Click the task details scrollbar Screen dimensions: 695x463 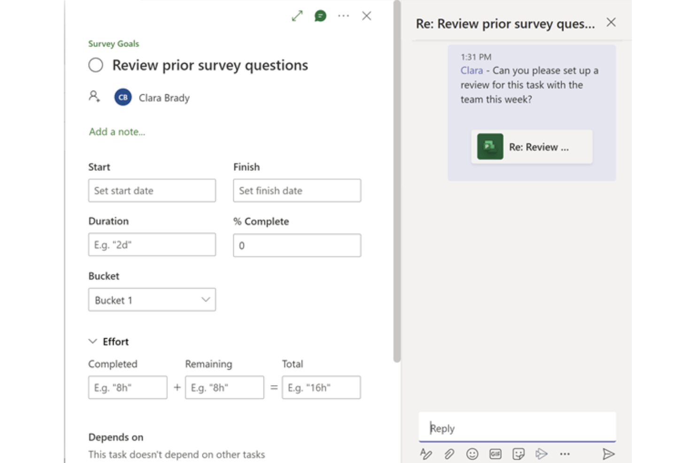[397, 181]
